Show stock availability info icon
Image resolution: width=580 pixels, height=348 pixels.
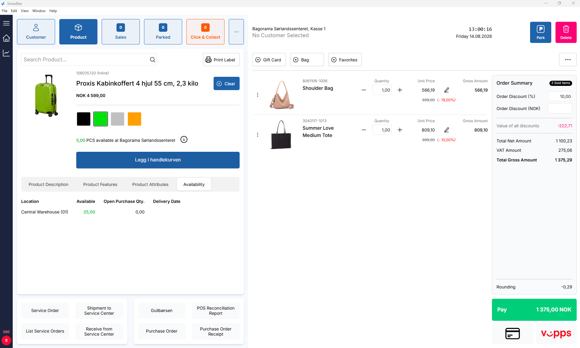coord(184,139)
